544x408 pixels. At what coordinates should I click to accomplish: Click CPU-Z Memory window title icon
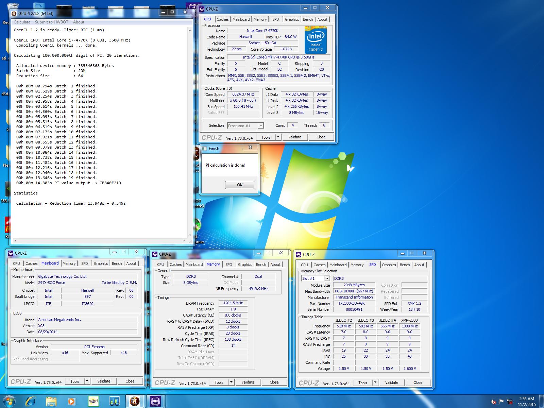pyautogui.click(x=155, y=254)
